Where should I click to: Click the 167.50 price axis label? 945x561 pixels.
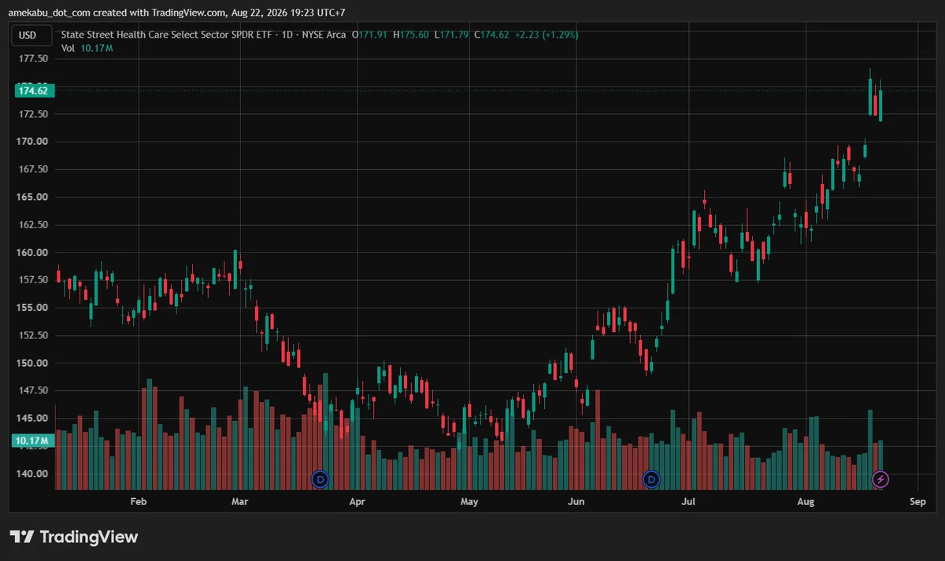point(32,169)
